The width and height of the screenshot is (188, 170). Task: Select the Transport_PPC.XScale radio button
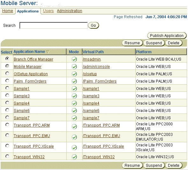(x=7, y=146)
